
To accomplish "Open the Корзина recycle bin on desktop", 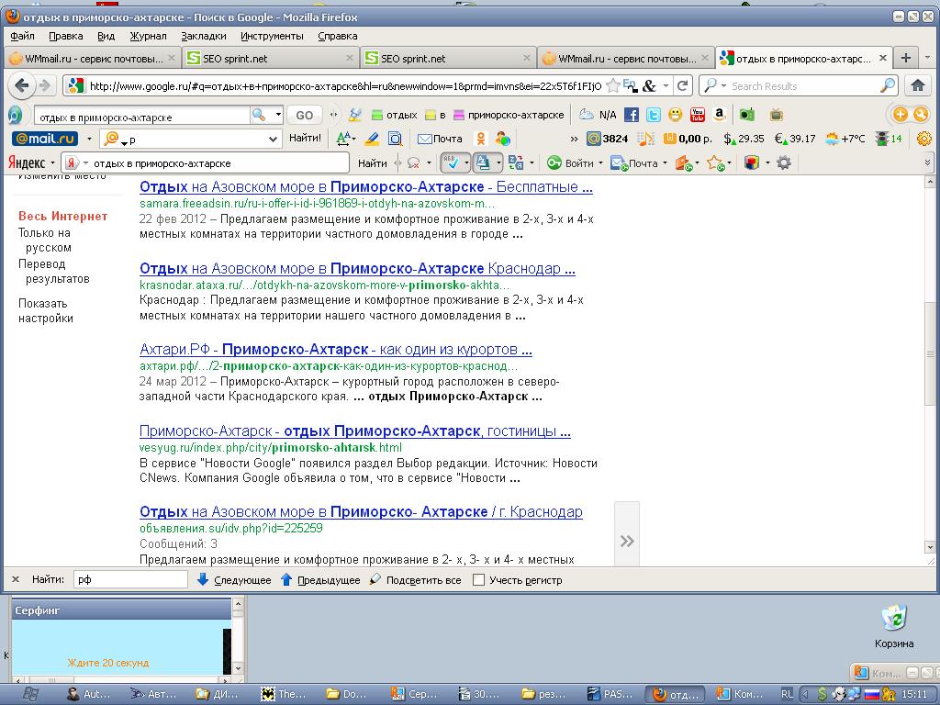I will [x=894, y=626].
